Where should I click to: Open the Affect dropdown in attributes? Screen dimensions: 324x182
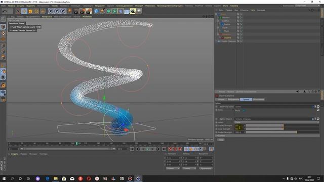point(276,122)
